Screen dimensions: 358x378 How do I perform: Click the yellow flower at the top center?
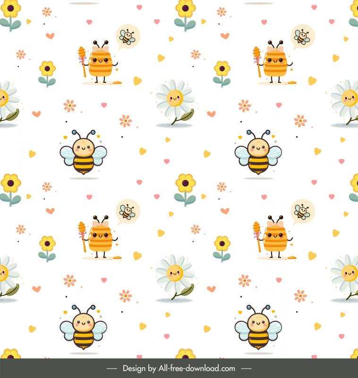tap(185, 10)
